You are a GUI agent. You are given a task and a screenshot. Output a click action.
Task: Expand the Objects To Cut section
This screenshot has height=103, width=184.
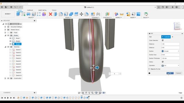(x=149, y=69)
